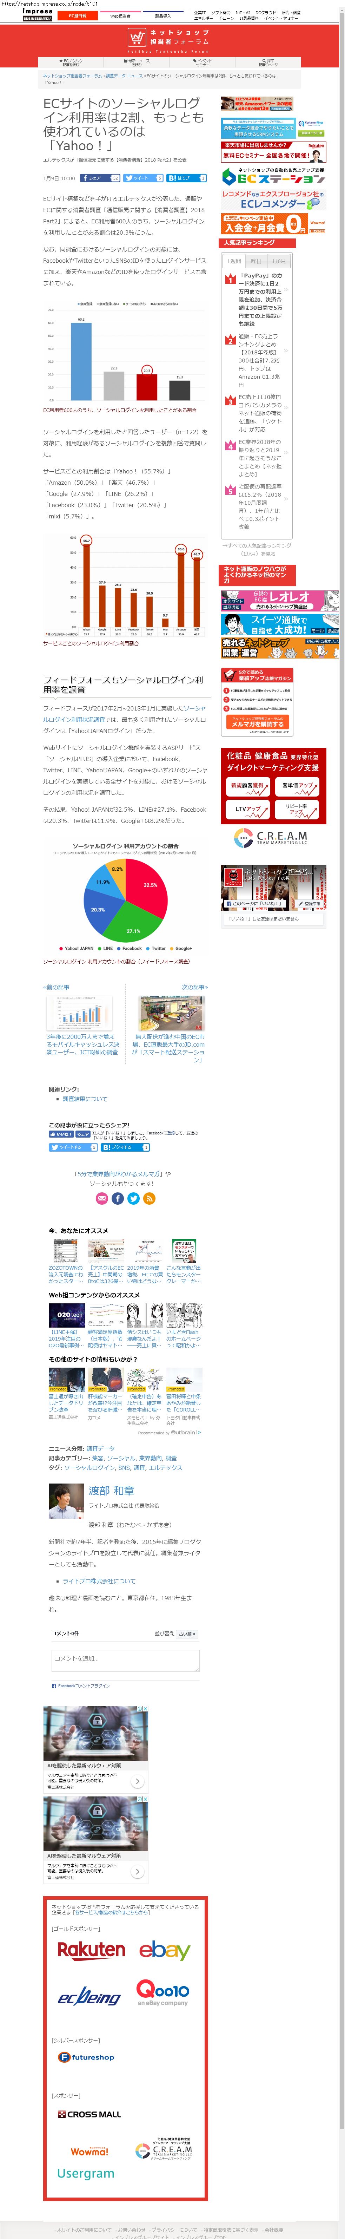Open the Web担当者 tab

click(120, 16)
